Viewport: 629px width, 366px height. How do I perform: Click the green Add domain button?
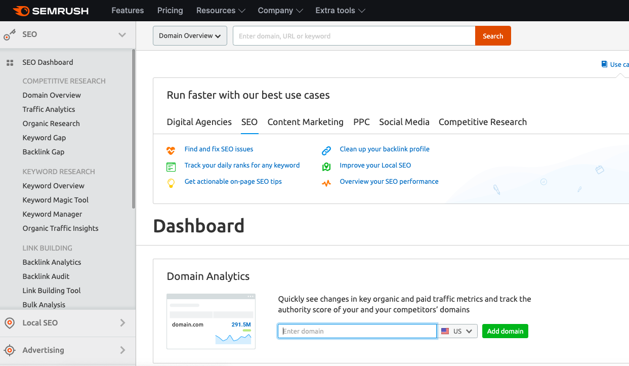tap(505, 331)
